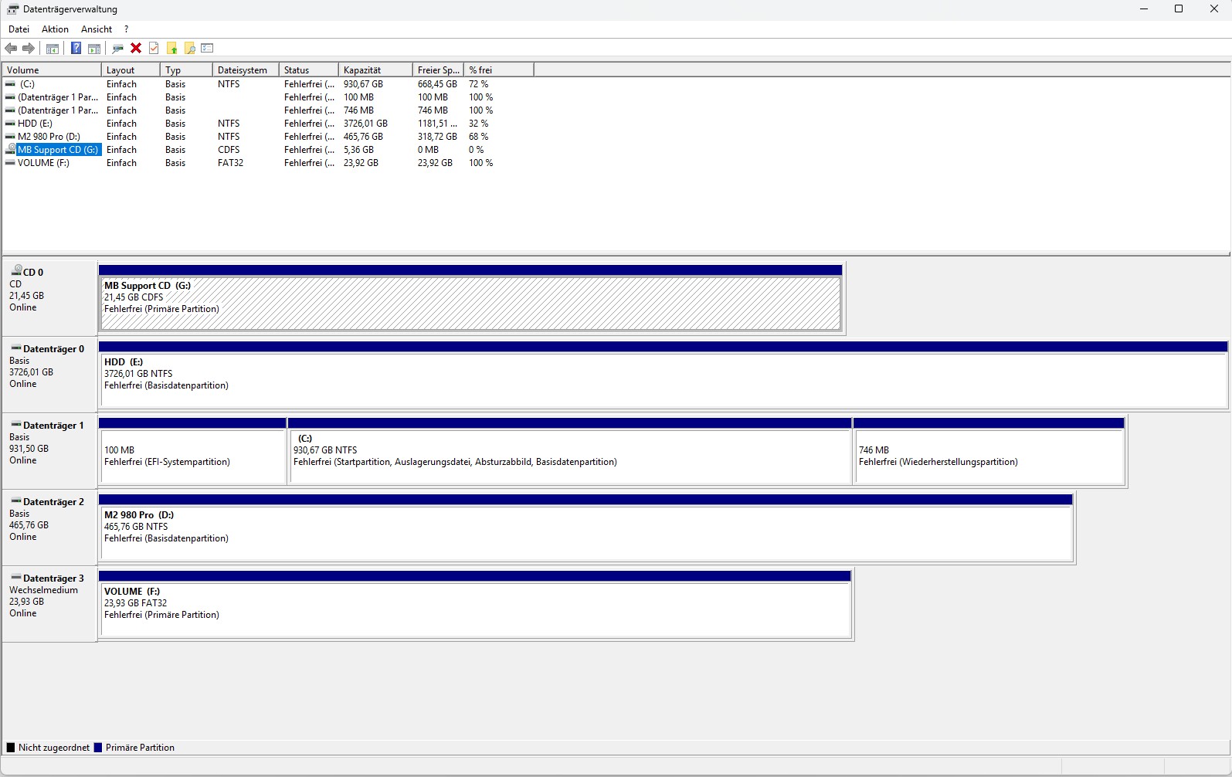Click the Datenträger 1 disk label panel
Image resolution: width=1232 pixels, height=777 pixels.
49,451
